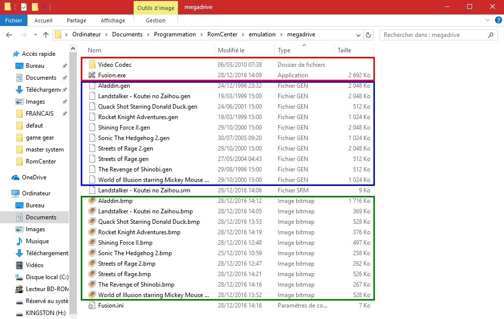Click the Shining Force II.gen file icon

[x=92, y=128]
